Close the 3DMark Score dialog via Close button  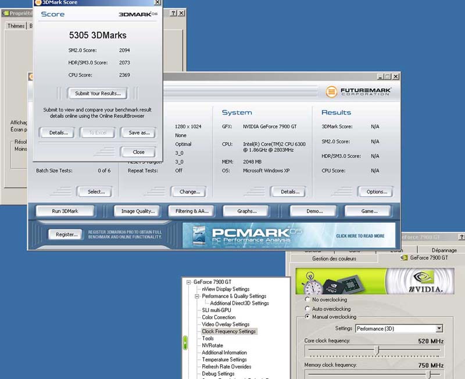[x=138, y=152]
